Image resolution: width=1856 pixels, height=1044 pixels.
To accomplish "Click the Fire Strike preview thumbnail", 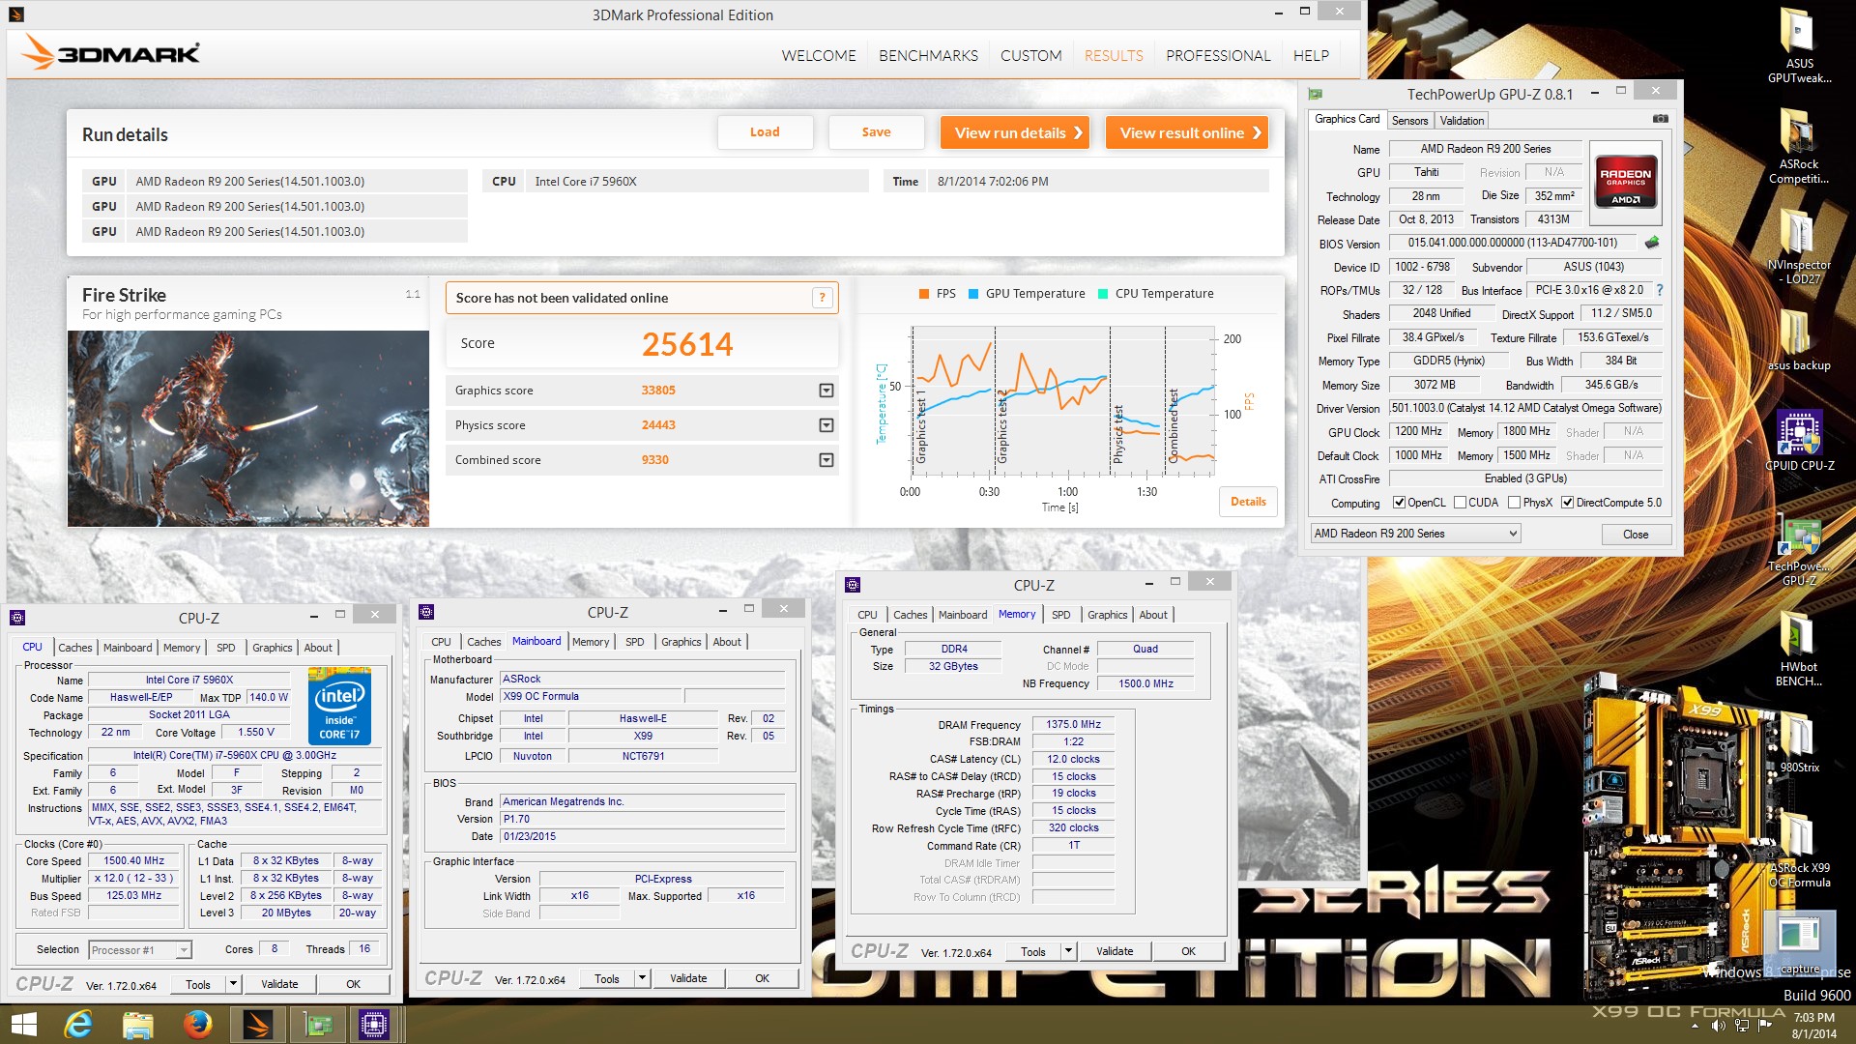I will (248, 428).
